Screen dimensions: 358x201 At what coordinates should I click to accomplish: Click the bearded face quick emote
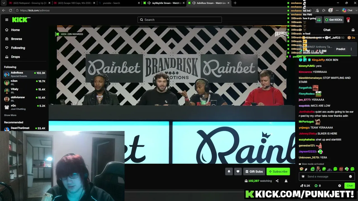click(318, 169)
